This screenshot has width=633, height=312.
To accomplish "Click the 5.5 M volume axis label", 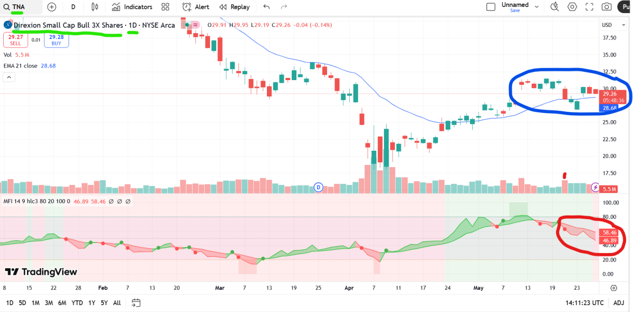I will pos(609,189).
